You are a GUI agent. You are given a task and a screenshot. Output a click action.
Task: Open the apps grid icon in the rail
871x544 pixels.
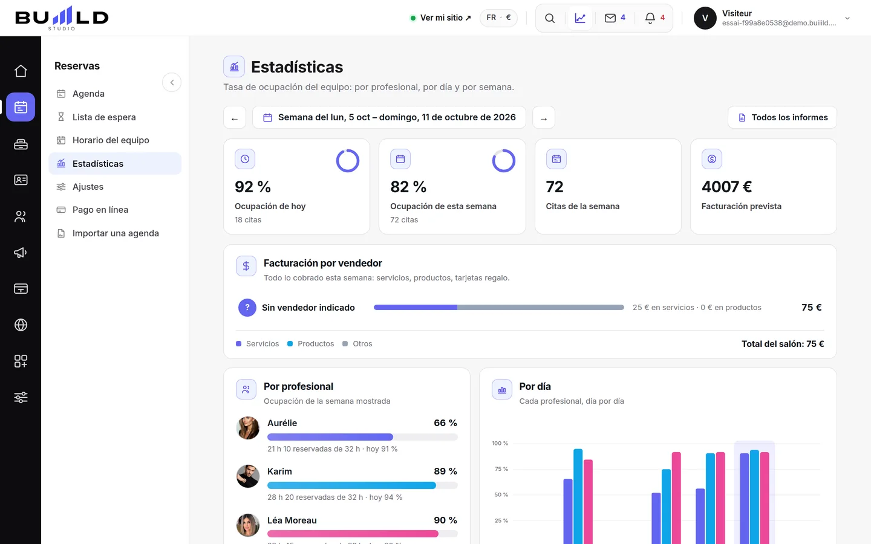tap(21, 361)
